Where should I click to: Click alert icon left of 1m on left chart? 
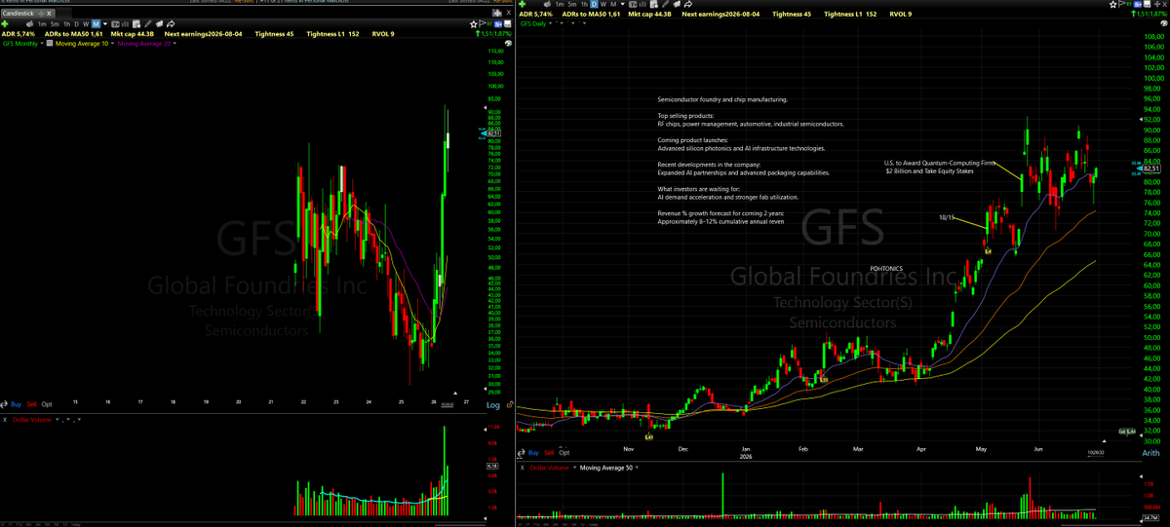pos(29,23)
